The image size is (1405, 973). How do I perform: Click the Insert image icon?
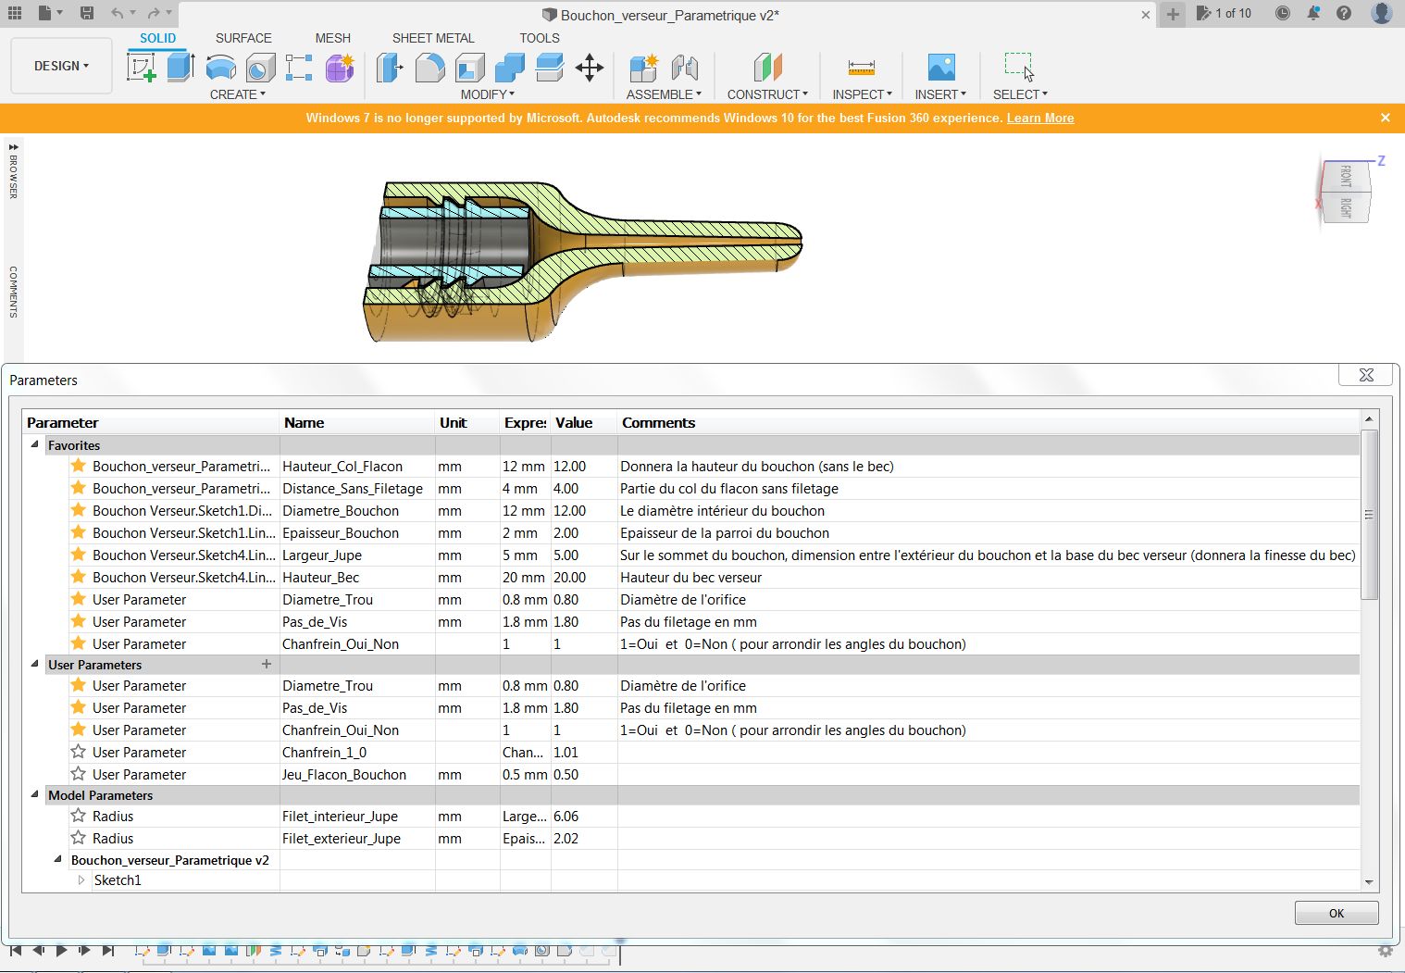click(x=940, y=68)
